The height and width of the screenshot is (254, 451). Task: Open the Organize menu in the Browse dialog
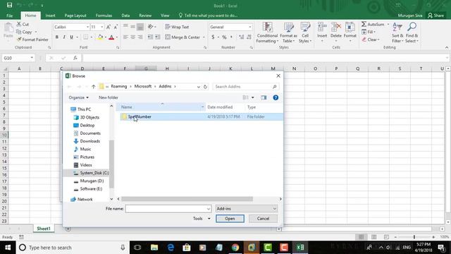pos(78,97)
